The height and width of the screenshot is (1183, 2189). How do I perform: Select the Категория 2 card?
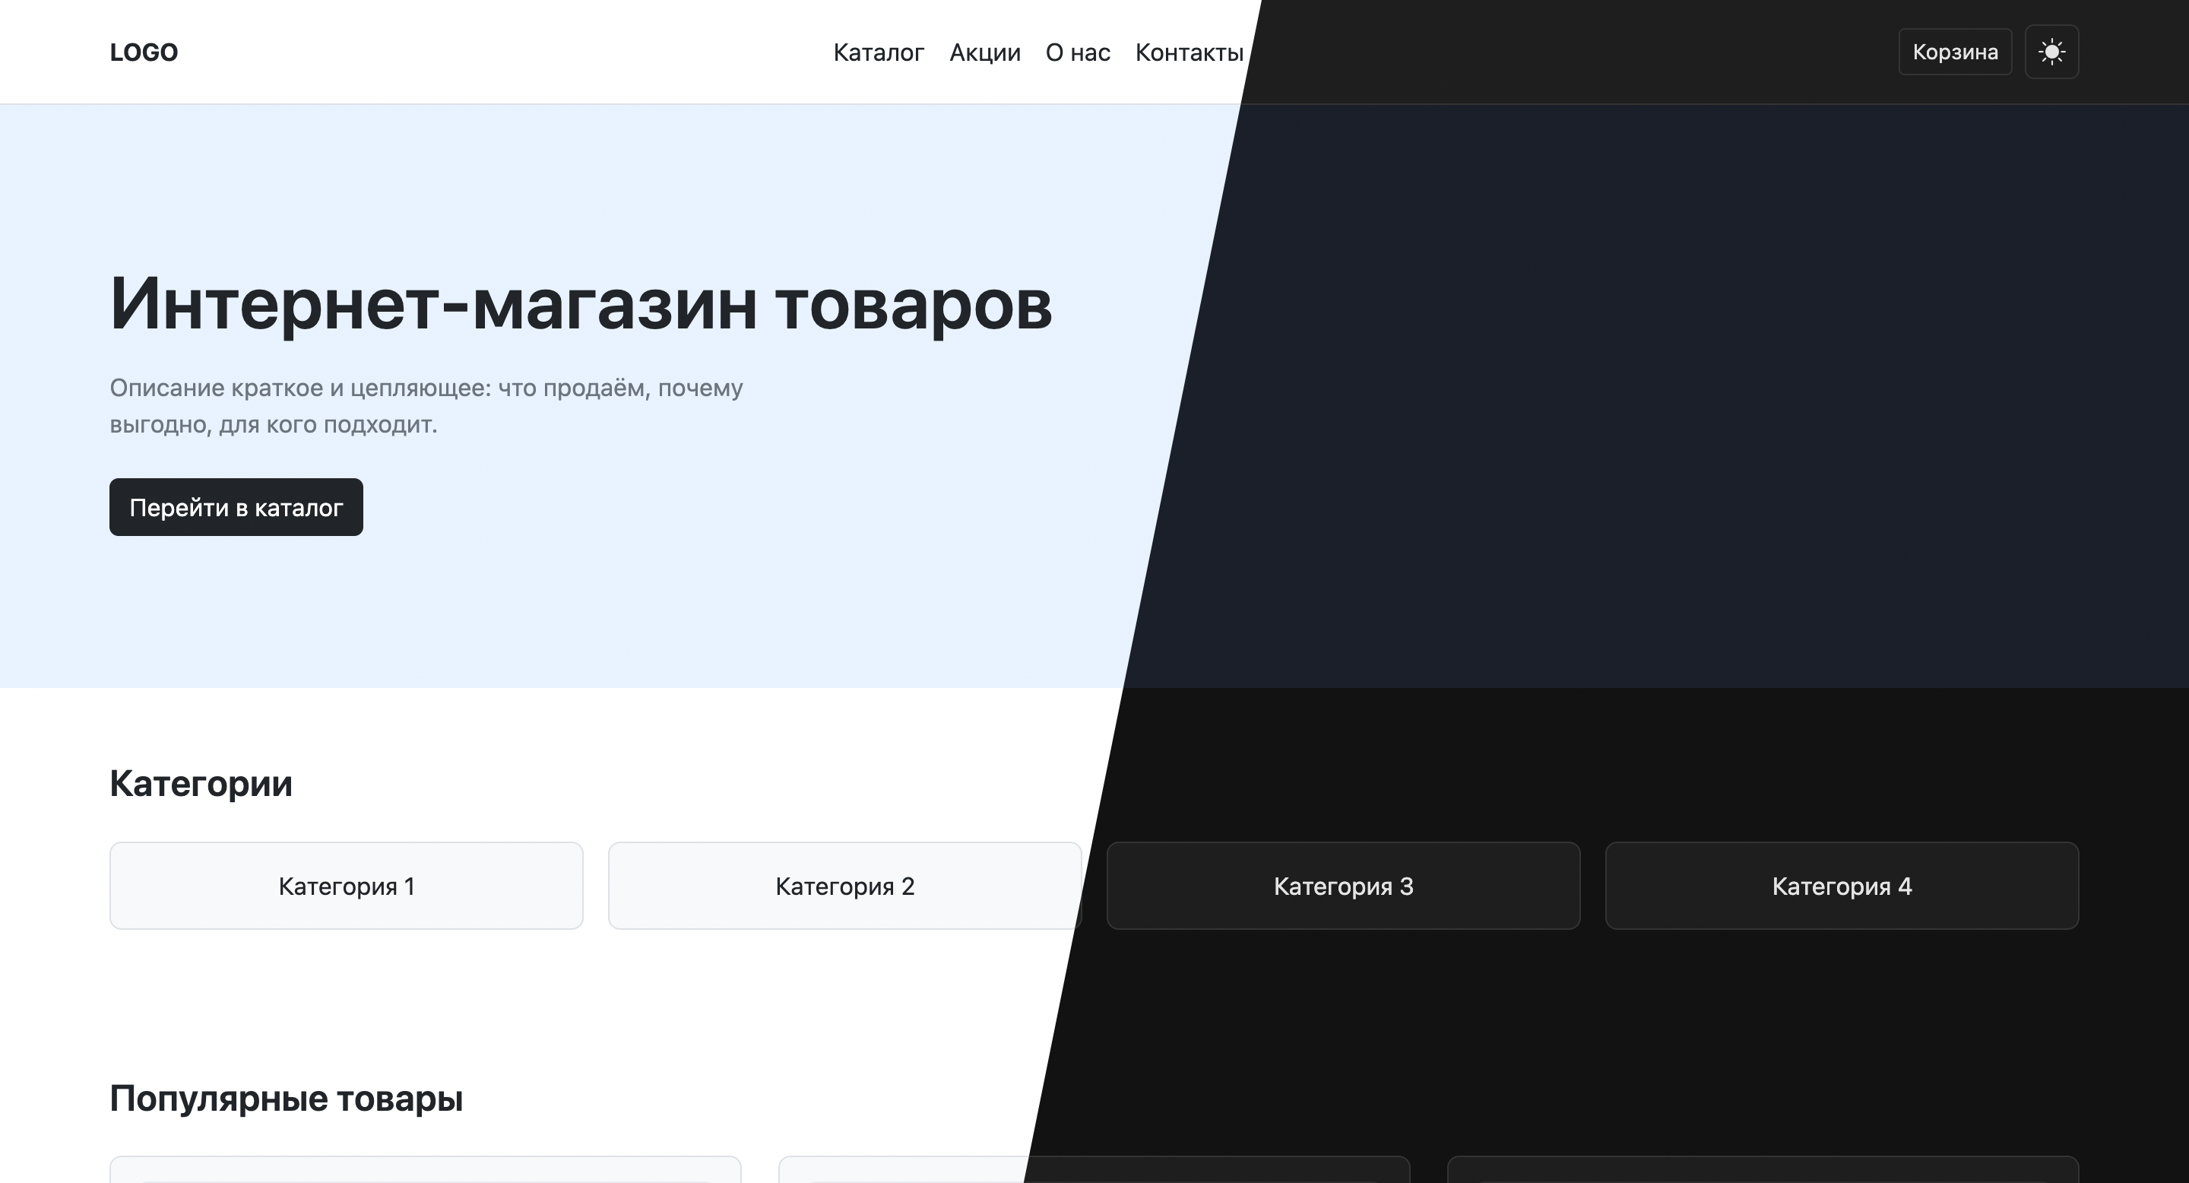(844, 886)
